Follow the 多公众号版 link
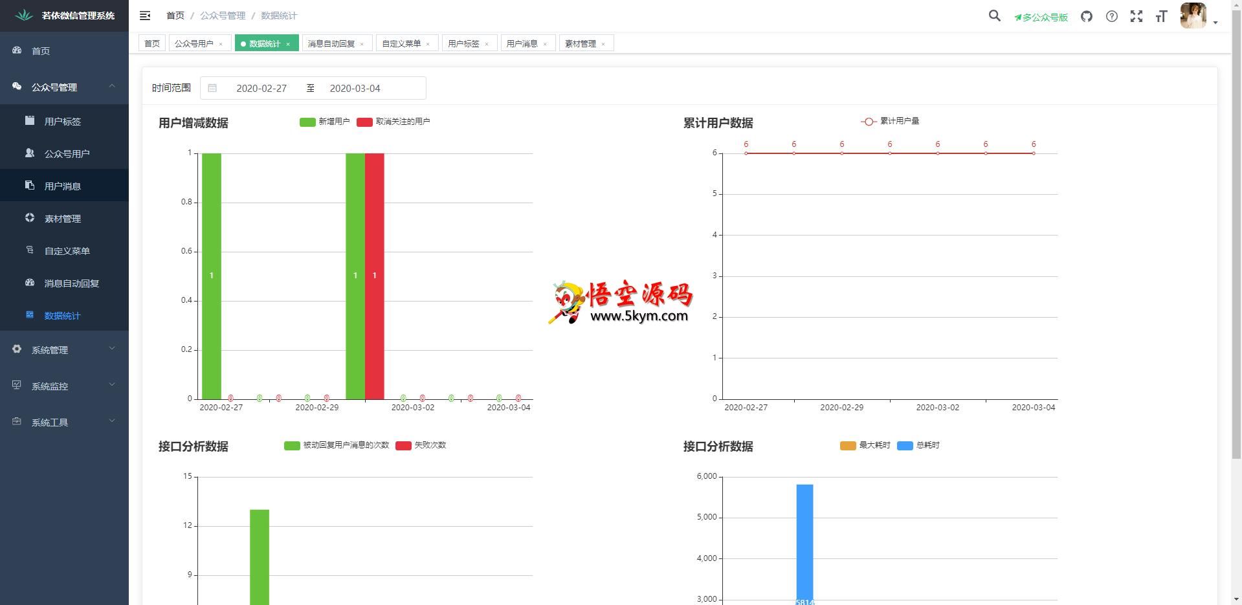1242x605 pixels. 1041,17
